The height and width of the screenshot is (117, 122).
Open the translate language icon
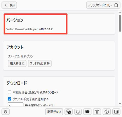(69, 112)
